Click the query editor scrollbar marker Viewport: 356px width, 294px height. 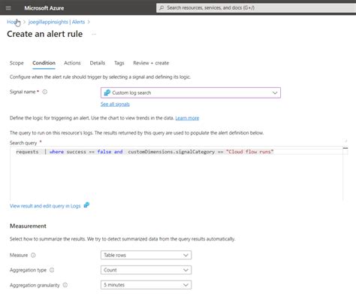345,148
